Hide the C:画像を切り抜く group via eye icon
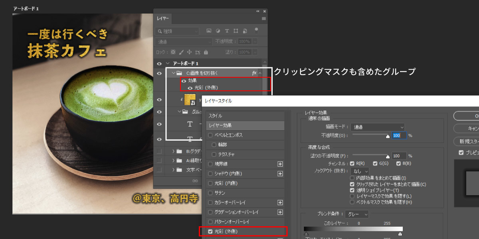Screen dimensions: 479x239 pyautogui.click(x=159, y=73)
